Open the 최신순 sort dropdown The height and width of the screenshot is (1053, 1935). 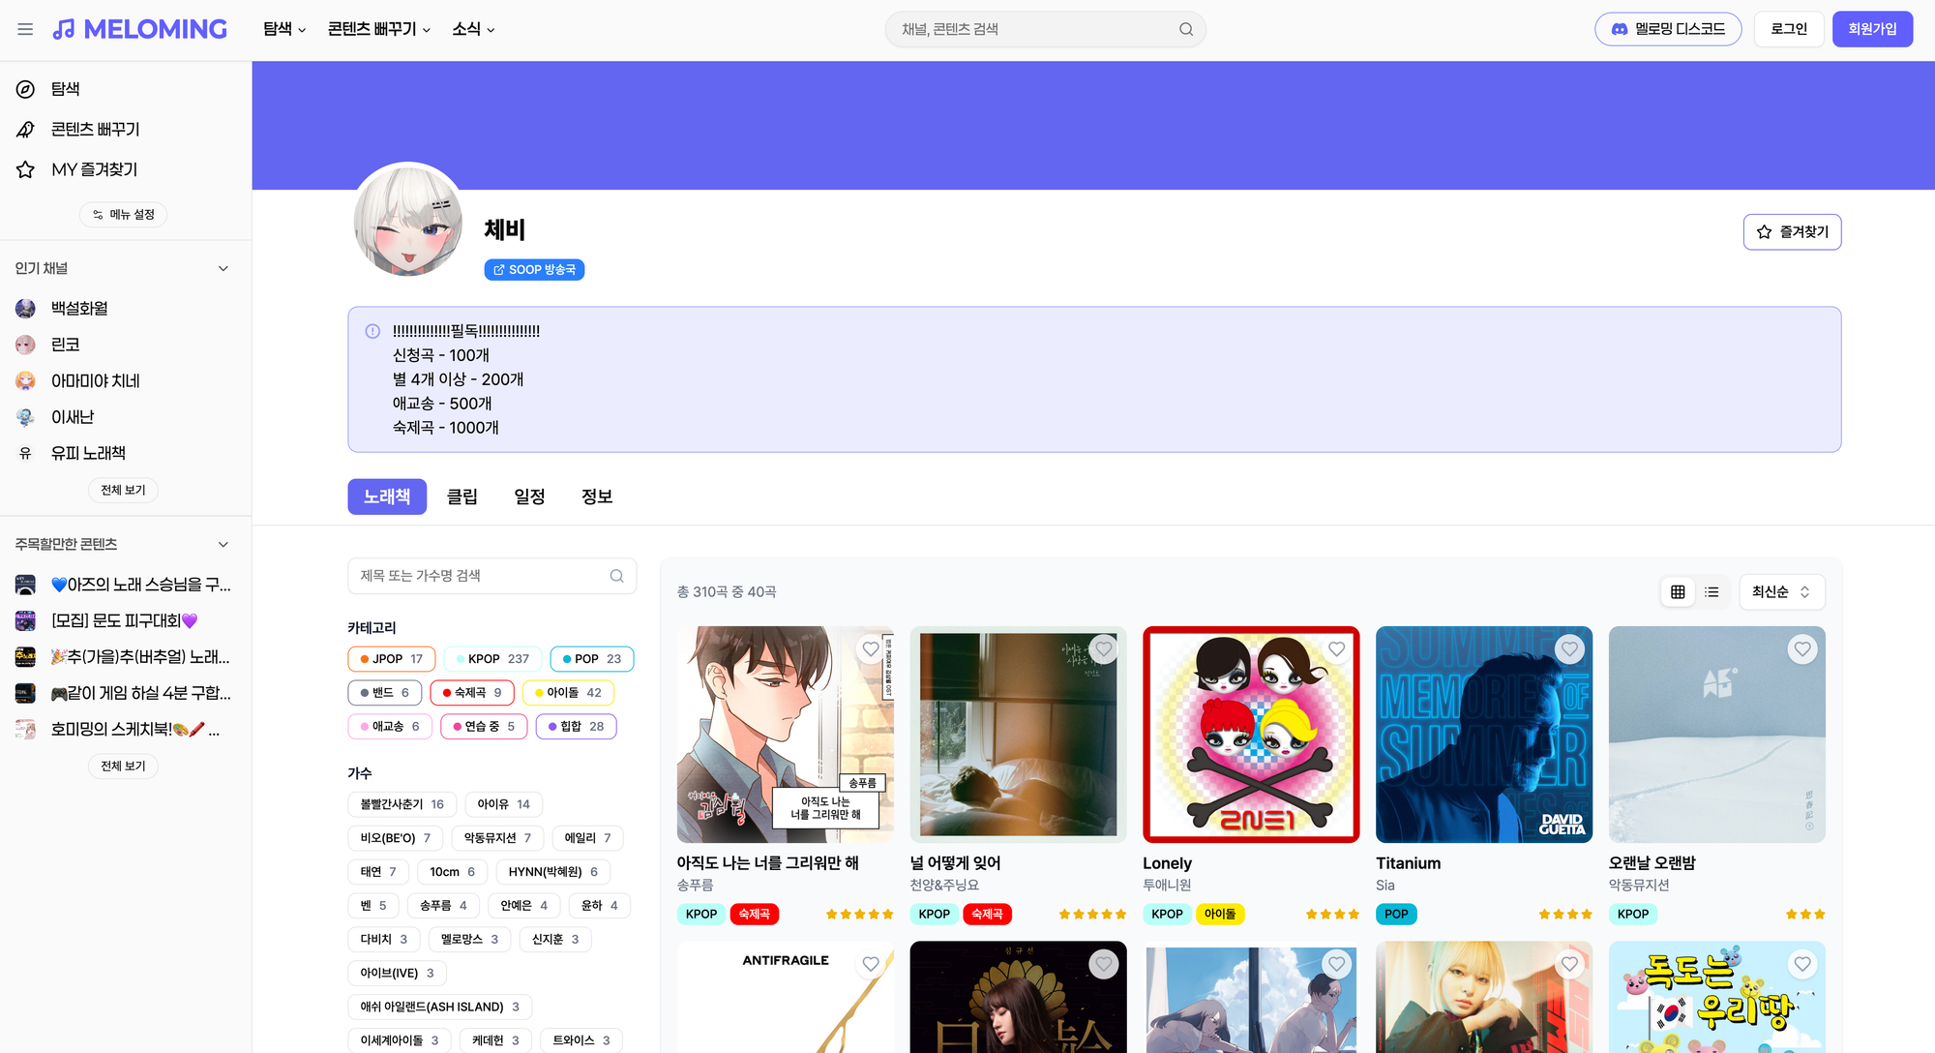1781,592
